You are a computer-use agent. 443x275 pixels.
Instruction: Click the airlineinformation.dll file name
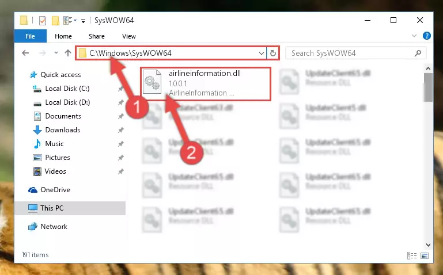coord(205,73)
